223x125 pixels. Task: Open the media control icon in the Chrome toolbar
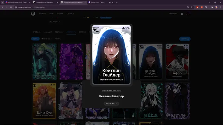(x=212, y=7)
